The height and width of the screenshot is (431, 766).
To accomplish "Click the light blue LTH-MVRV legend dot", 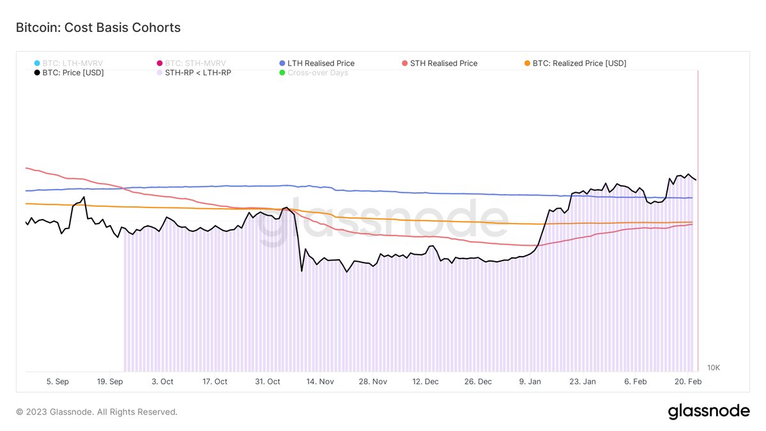I will pos(37,63).
